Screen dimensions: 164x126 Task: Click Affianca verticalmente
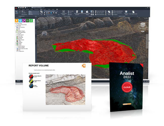117,13
